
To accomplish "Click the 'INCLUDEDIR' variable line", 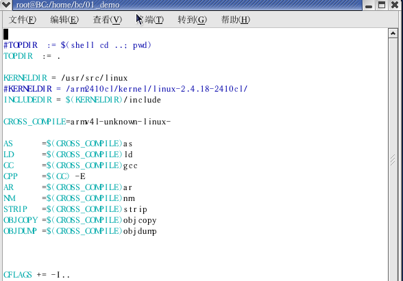I will 82,100.
